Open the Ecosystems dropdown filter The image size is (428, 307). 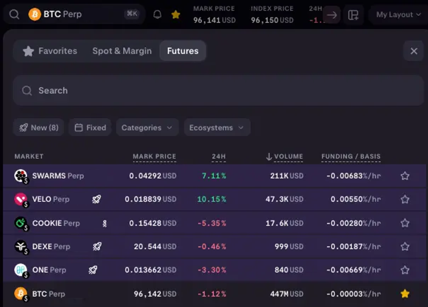217,128
